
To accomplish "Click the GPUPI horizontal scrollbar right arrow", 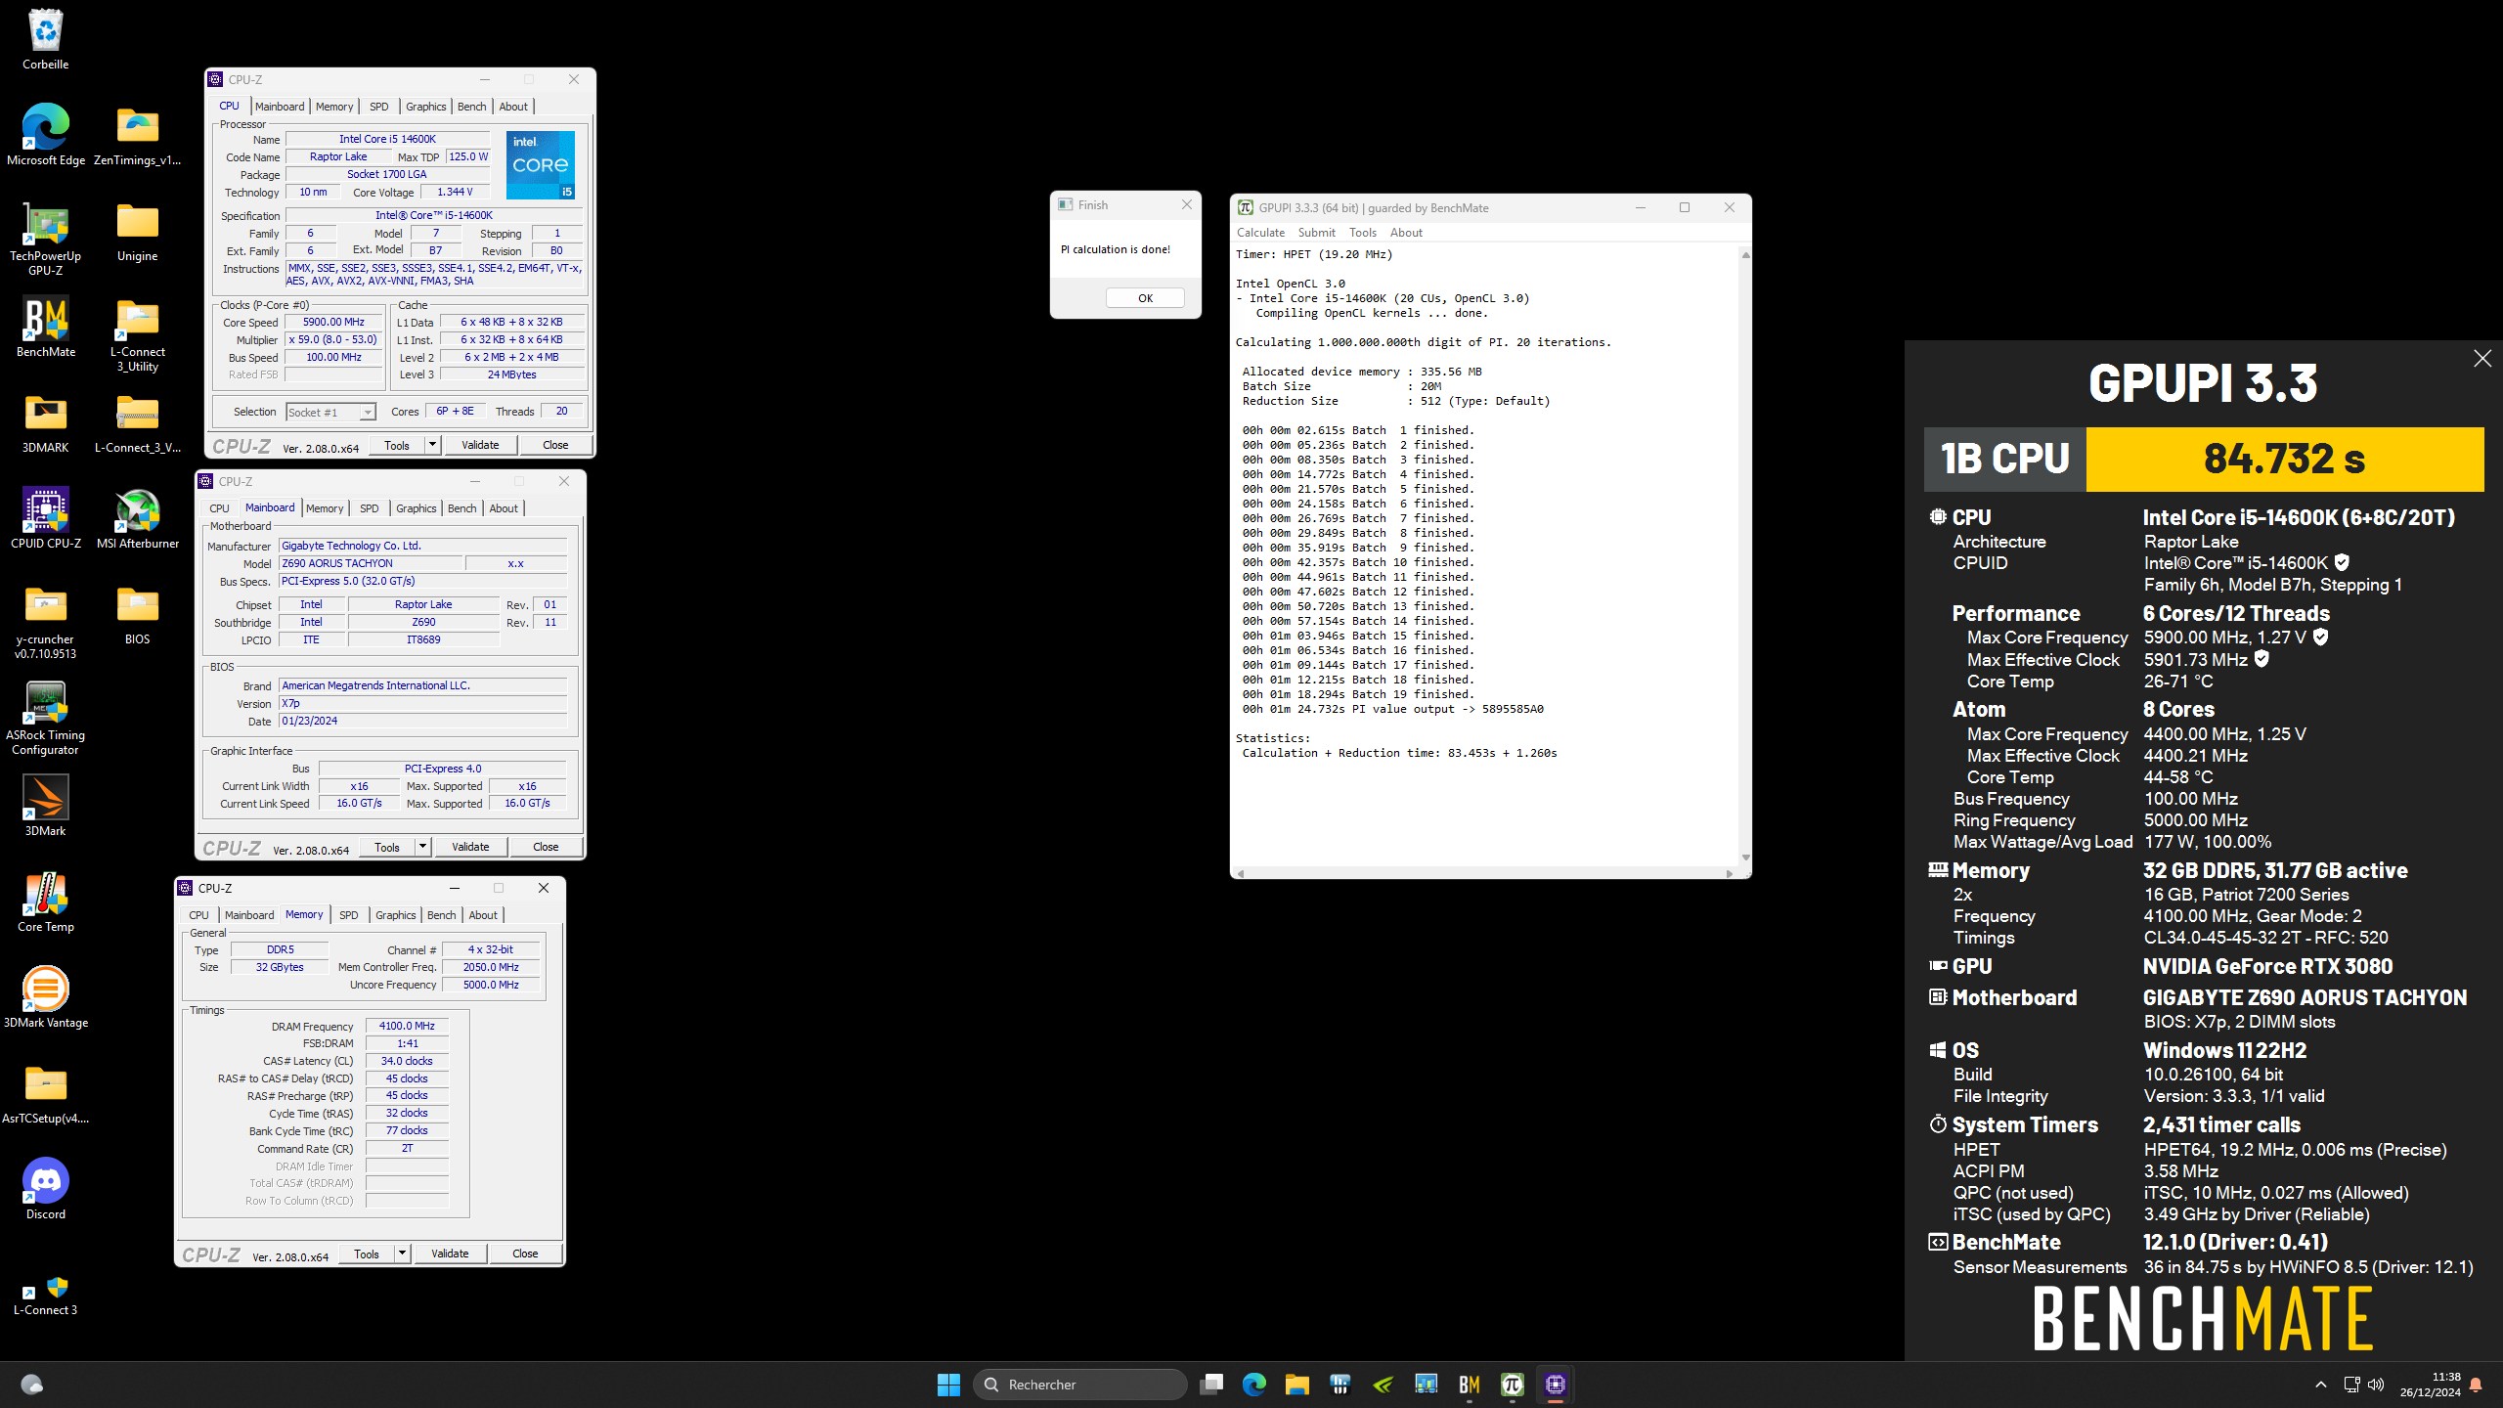I will (1730, 873).
